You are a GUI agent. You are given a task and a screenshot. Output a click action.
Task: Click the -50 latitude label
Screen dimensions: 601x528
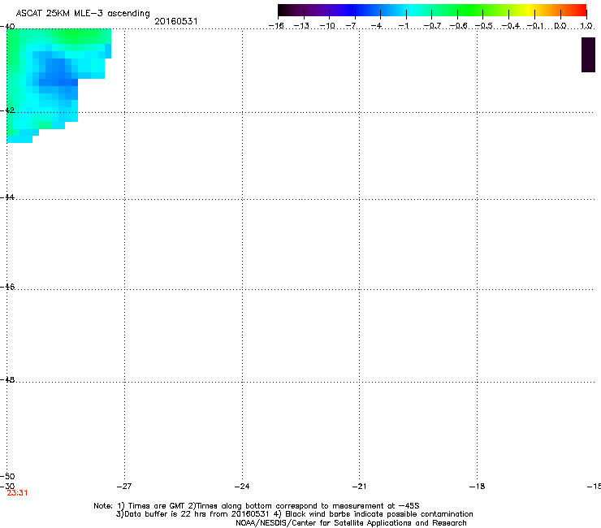7,477
